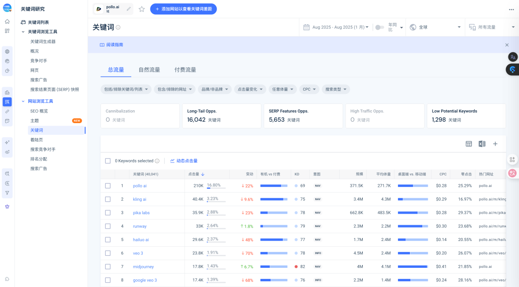The height and width of the screenshot is (287, 519).
Task: Open the midjourney keyword link
Action: click(x=143, y=266)
